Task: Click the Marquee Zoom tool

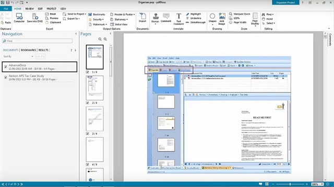Action: click(x=240, y=14)
